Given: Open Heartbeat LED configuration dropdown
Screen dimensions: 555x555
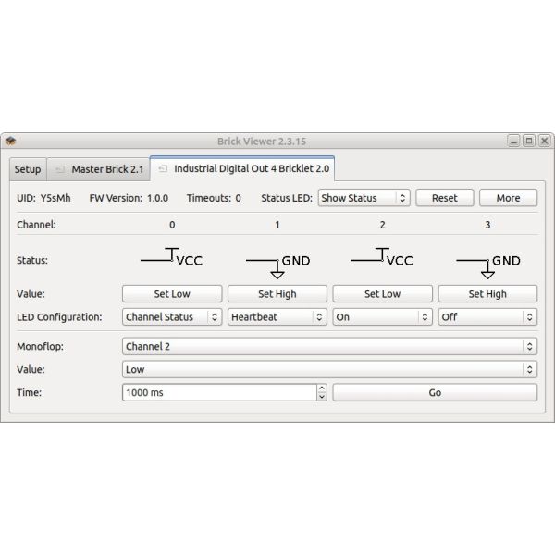Looking at the screenshot, I should click(x=277, y=316).
